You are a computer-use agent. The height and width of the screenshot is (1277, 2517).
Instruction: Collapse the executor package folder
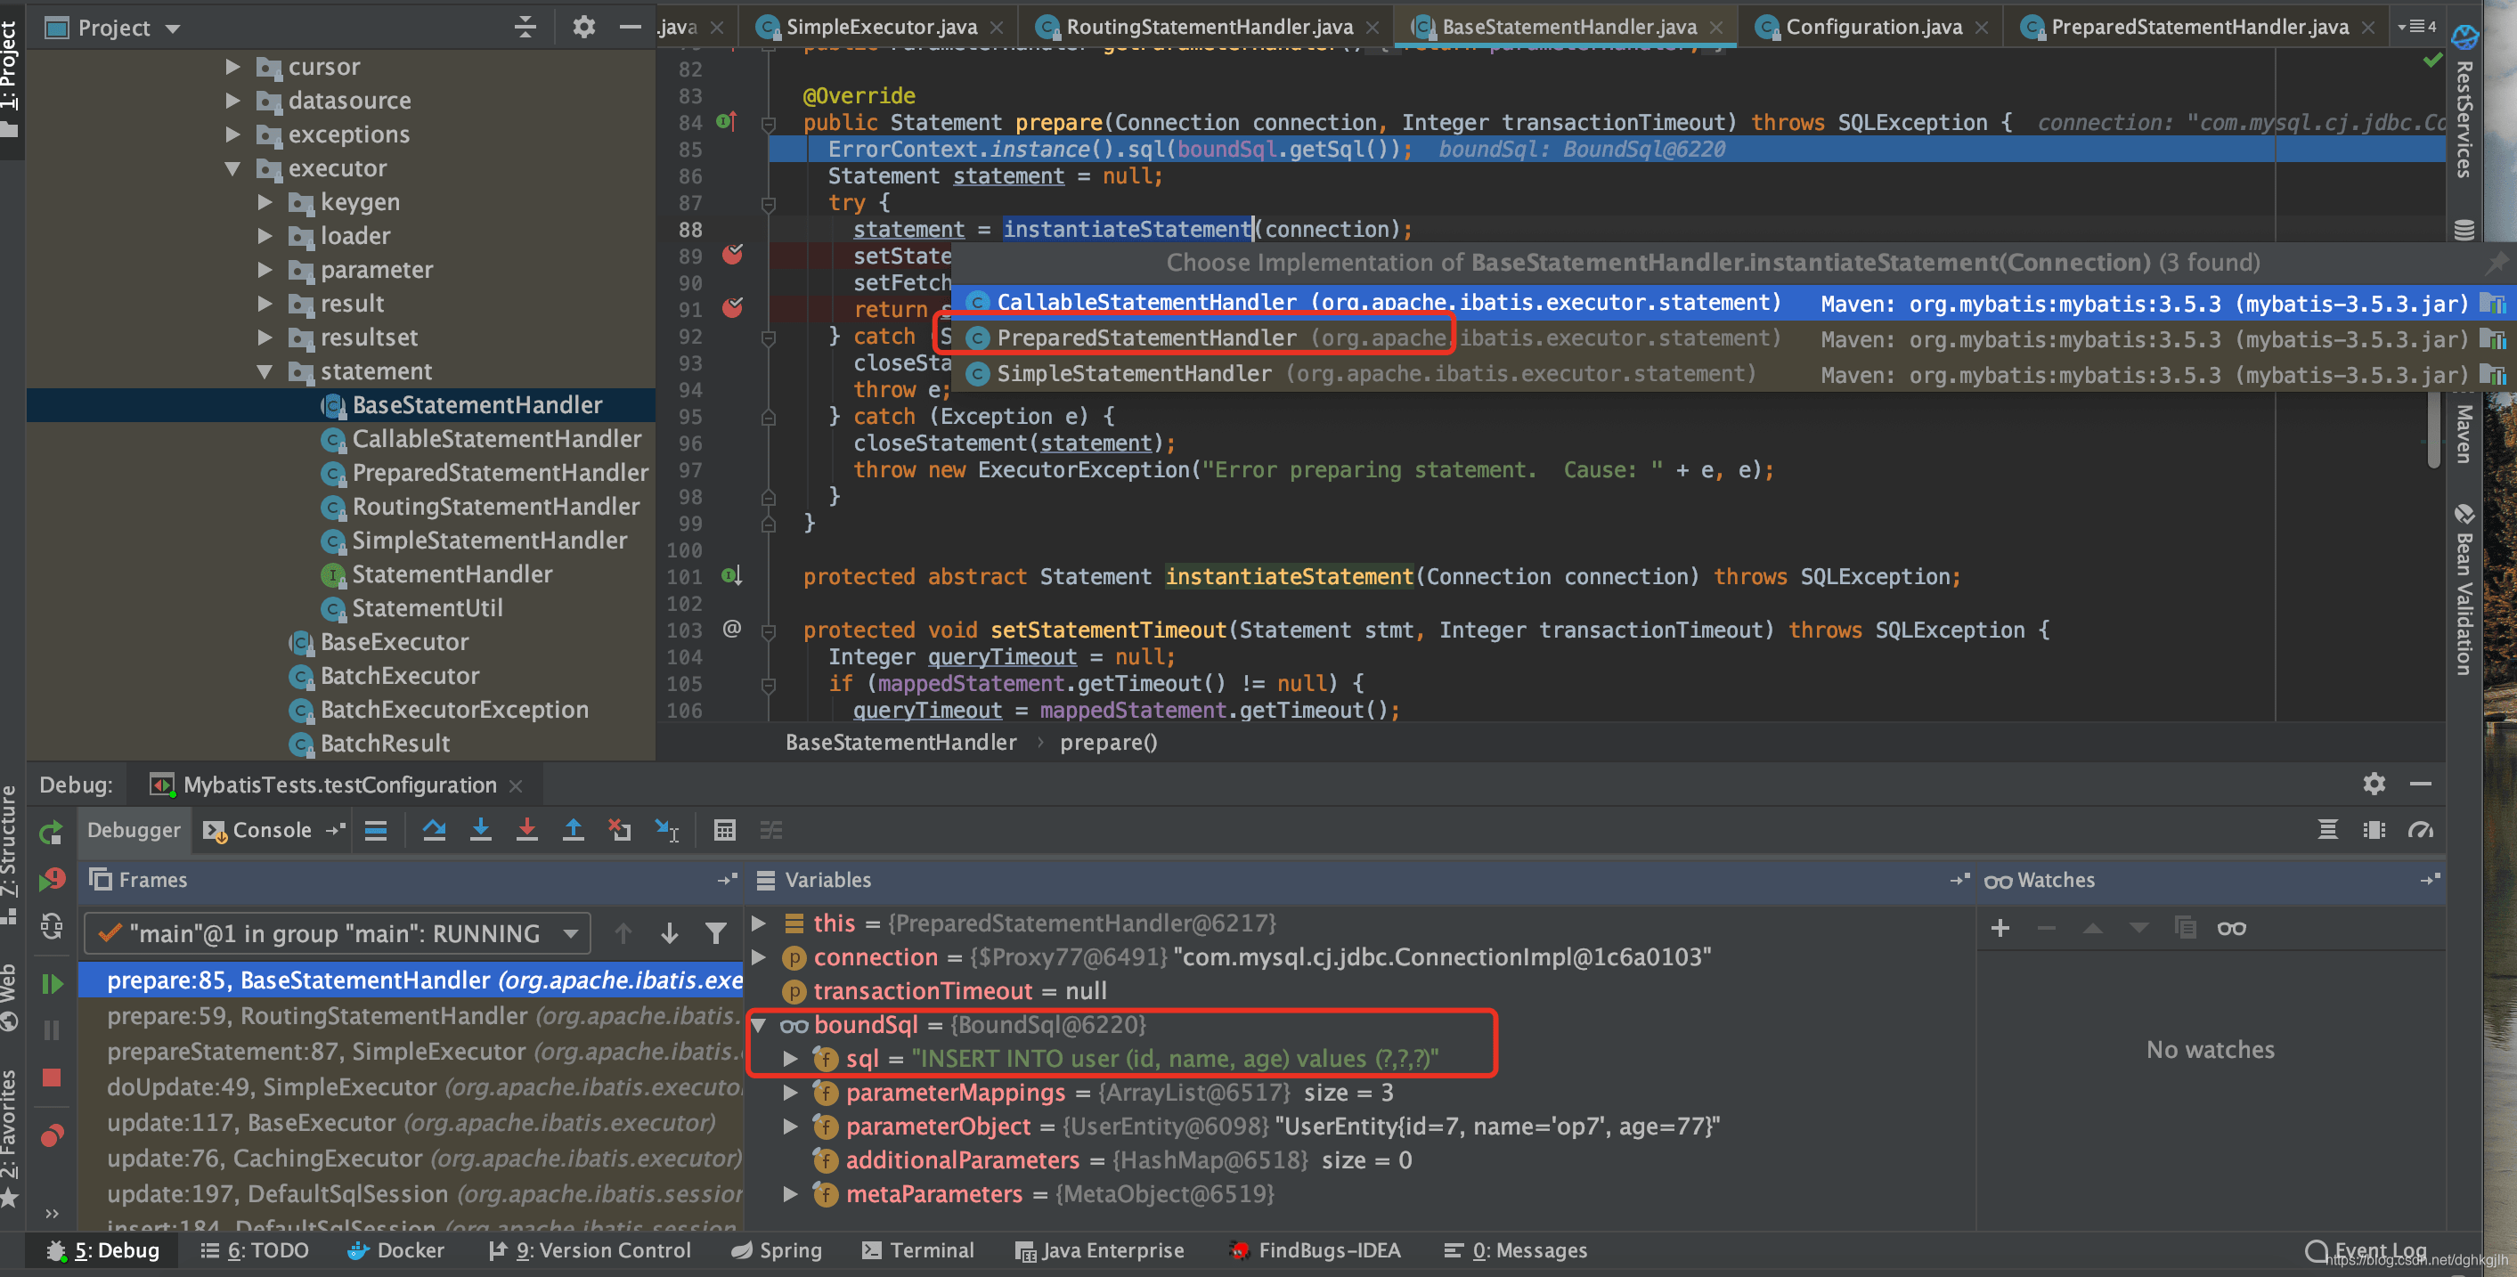pos(232,168)
